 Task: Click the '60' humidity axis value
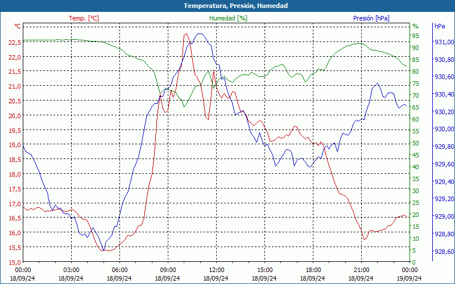[x=416, y=119]
